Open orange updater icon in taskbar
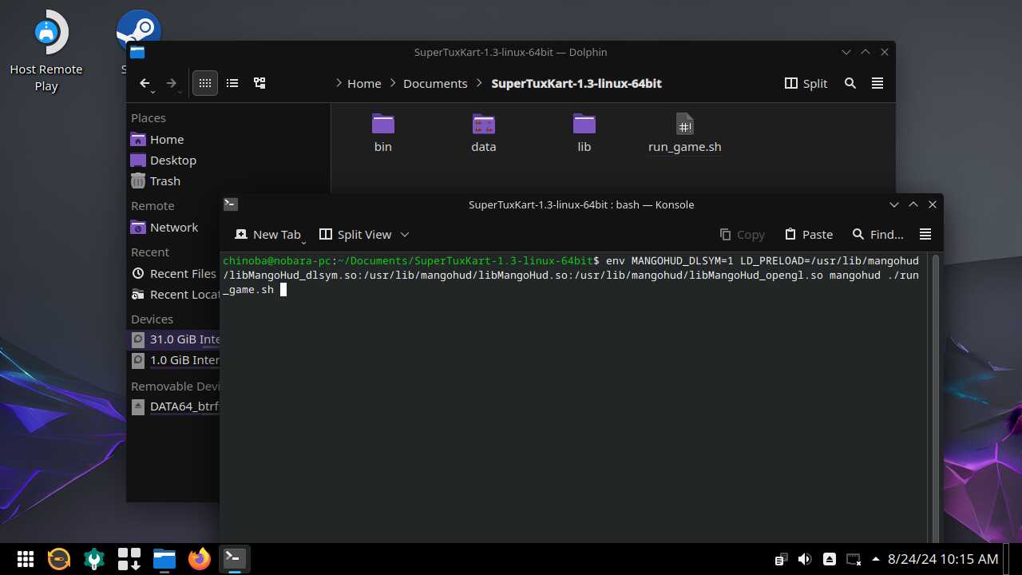Viewport: 1022px width, 575px height. (x=59, y=558)
